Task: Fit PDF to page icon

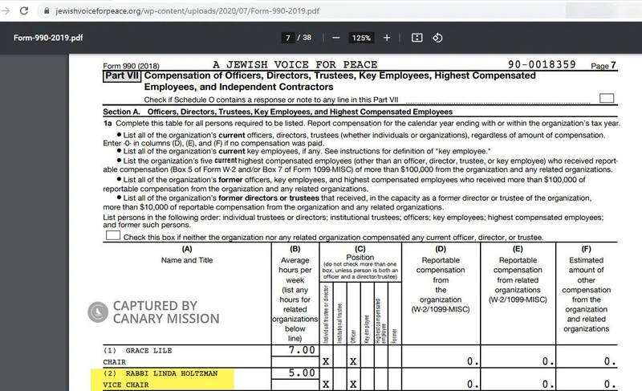Action: (416, 38)
